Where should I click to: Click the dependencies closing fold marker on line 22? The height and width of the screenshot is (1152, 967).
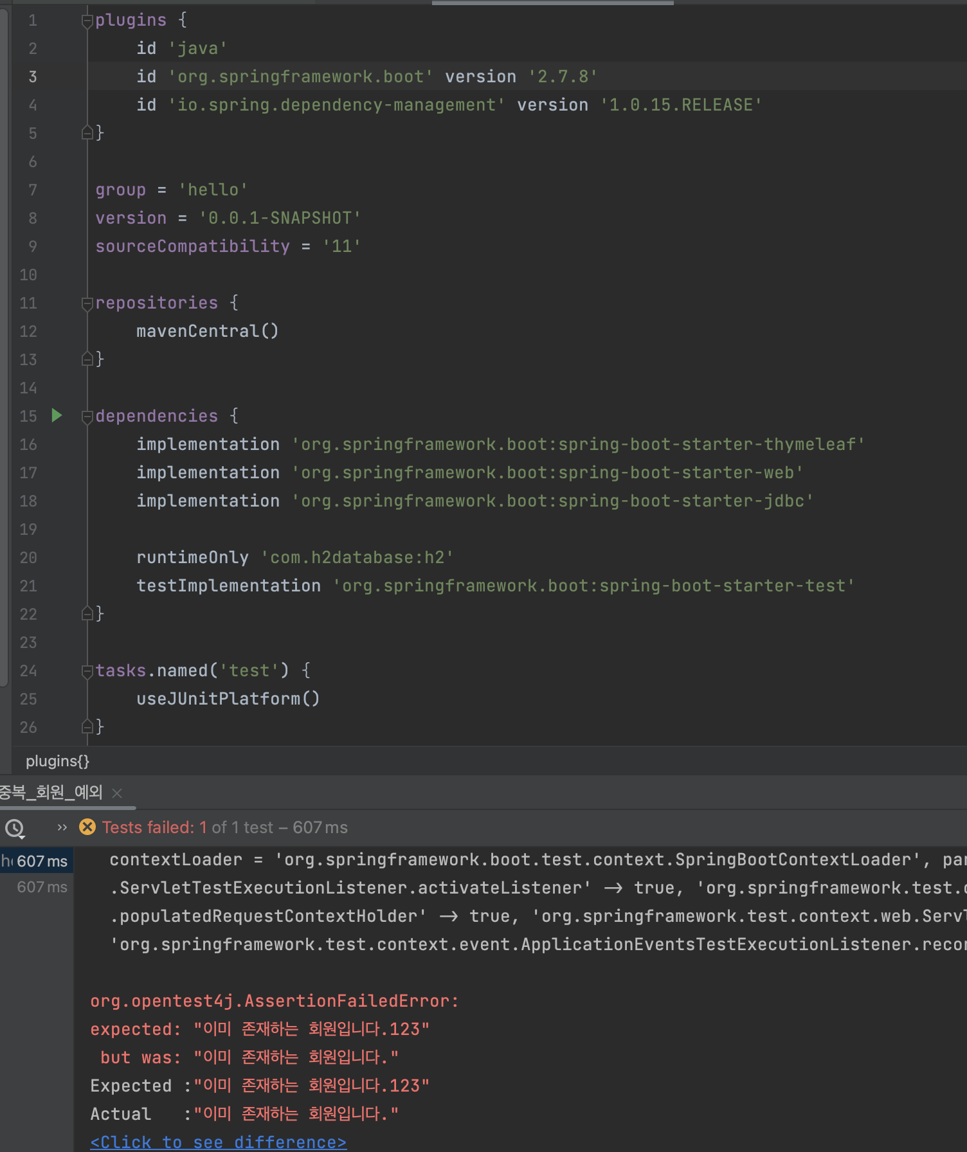click(x=87, y=614)
